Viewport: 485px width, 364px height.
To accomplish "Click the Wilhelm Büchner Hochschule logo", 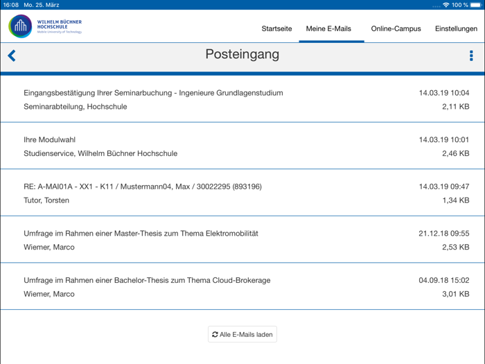I will [45, 26].
